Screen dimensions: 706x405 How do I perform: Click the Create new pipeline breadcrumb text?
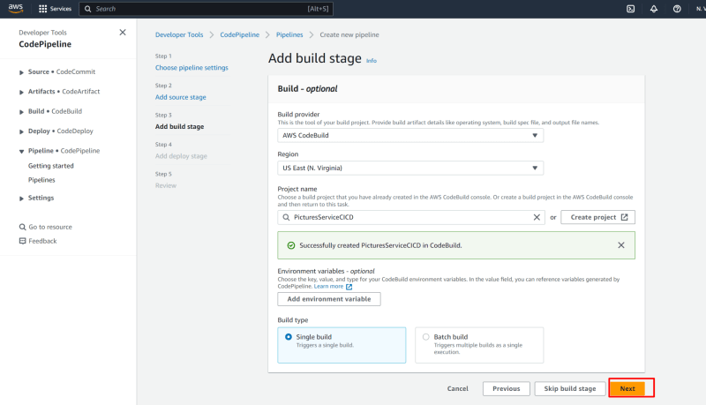(x=349, y=34)
